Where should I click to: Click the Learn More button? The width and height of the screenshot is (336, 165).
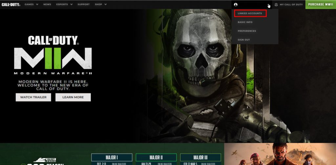[x=73, y=97]
